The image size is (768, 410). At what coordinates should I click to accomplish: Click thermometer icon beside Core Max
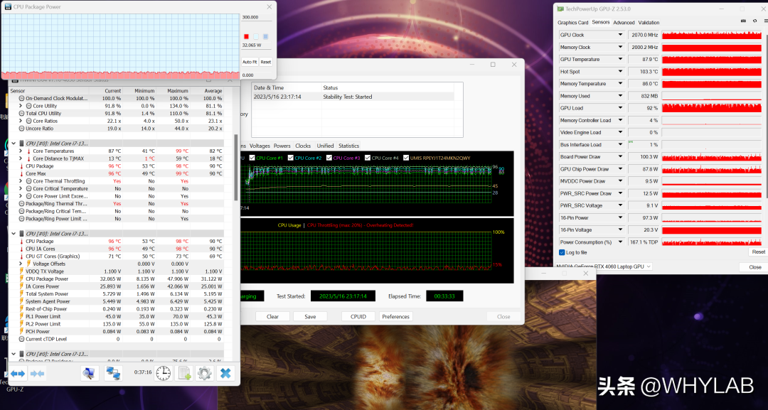pyautogui.click(x=21, y=173)
